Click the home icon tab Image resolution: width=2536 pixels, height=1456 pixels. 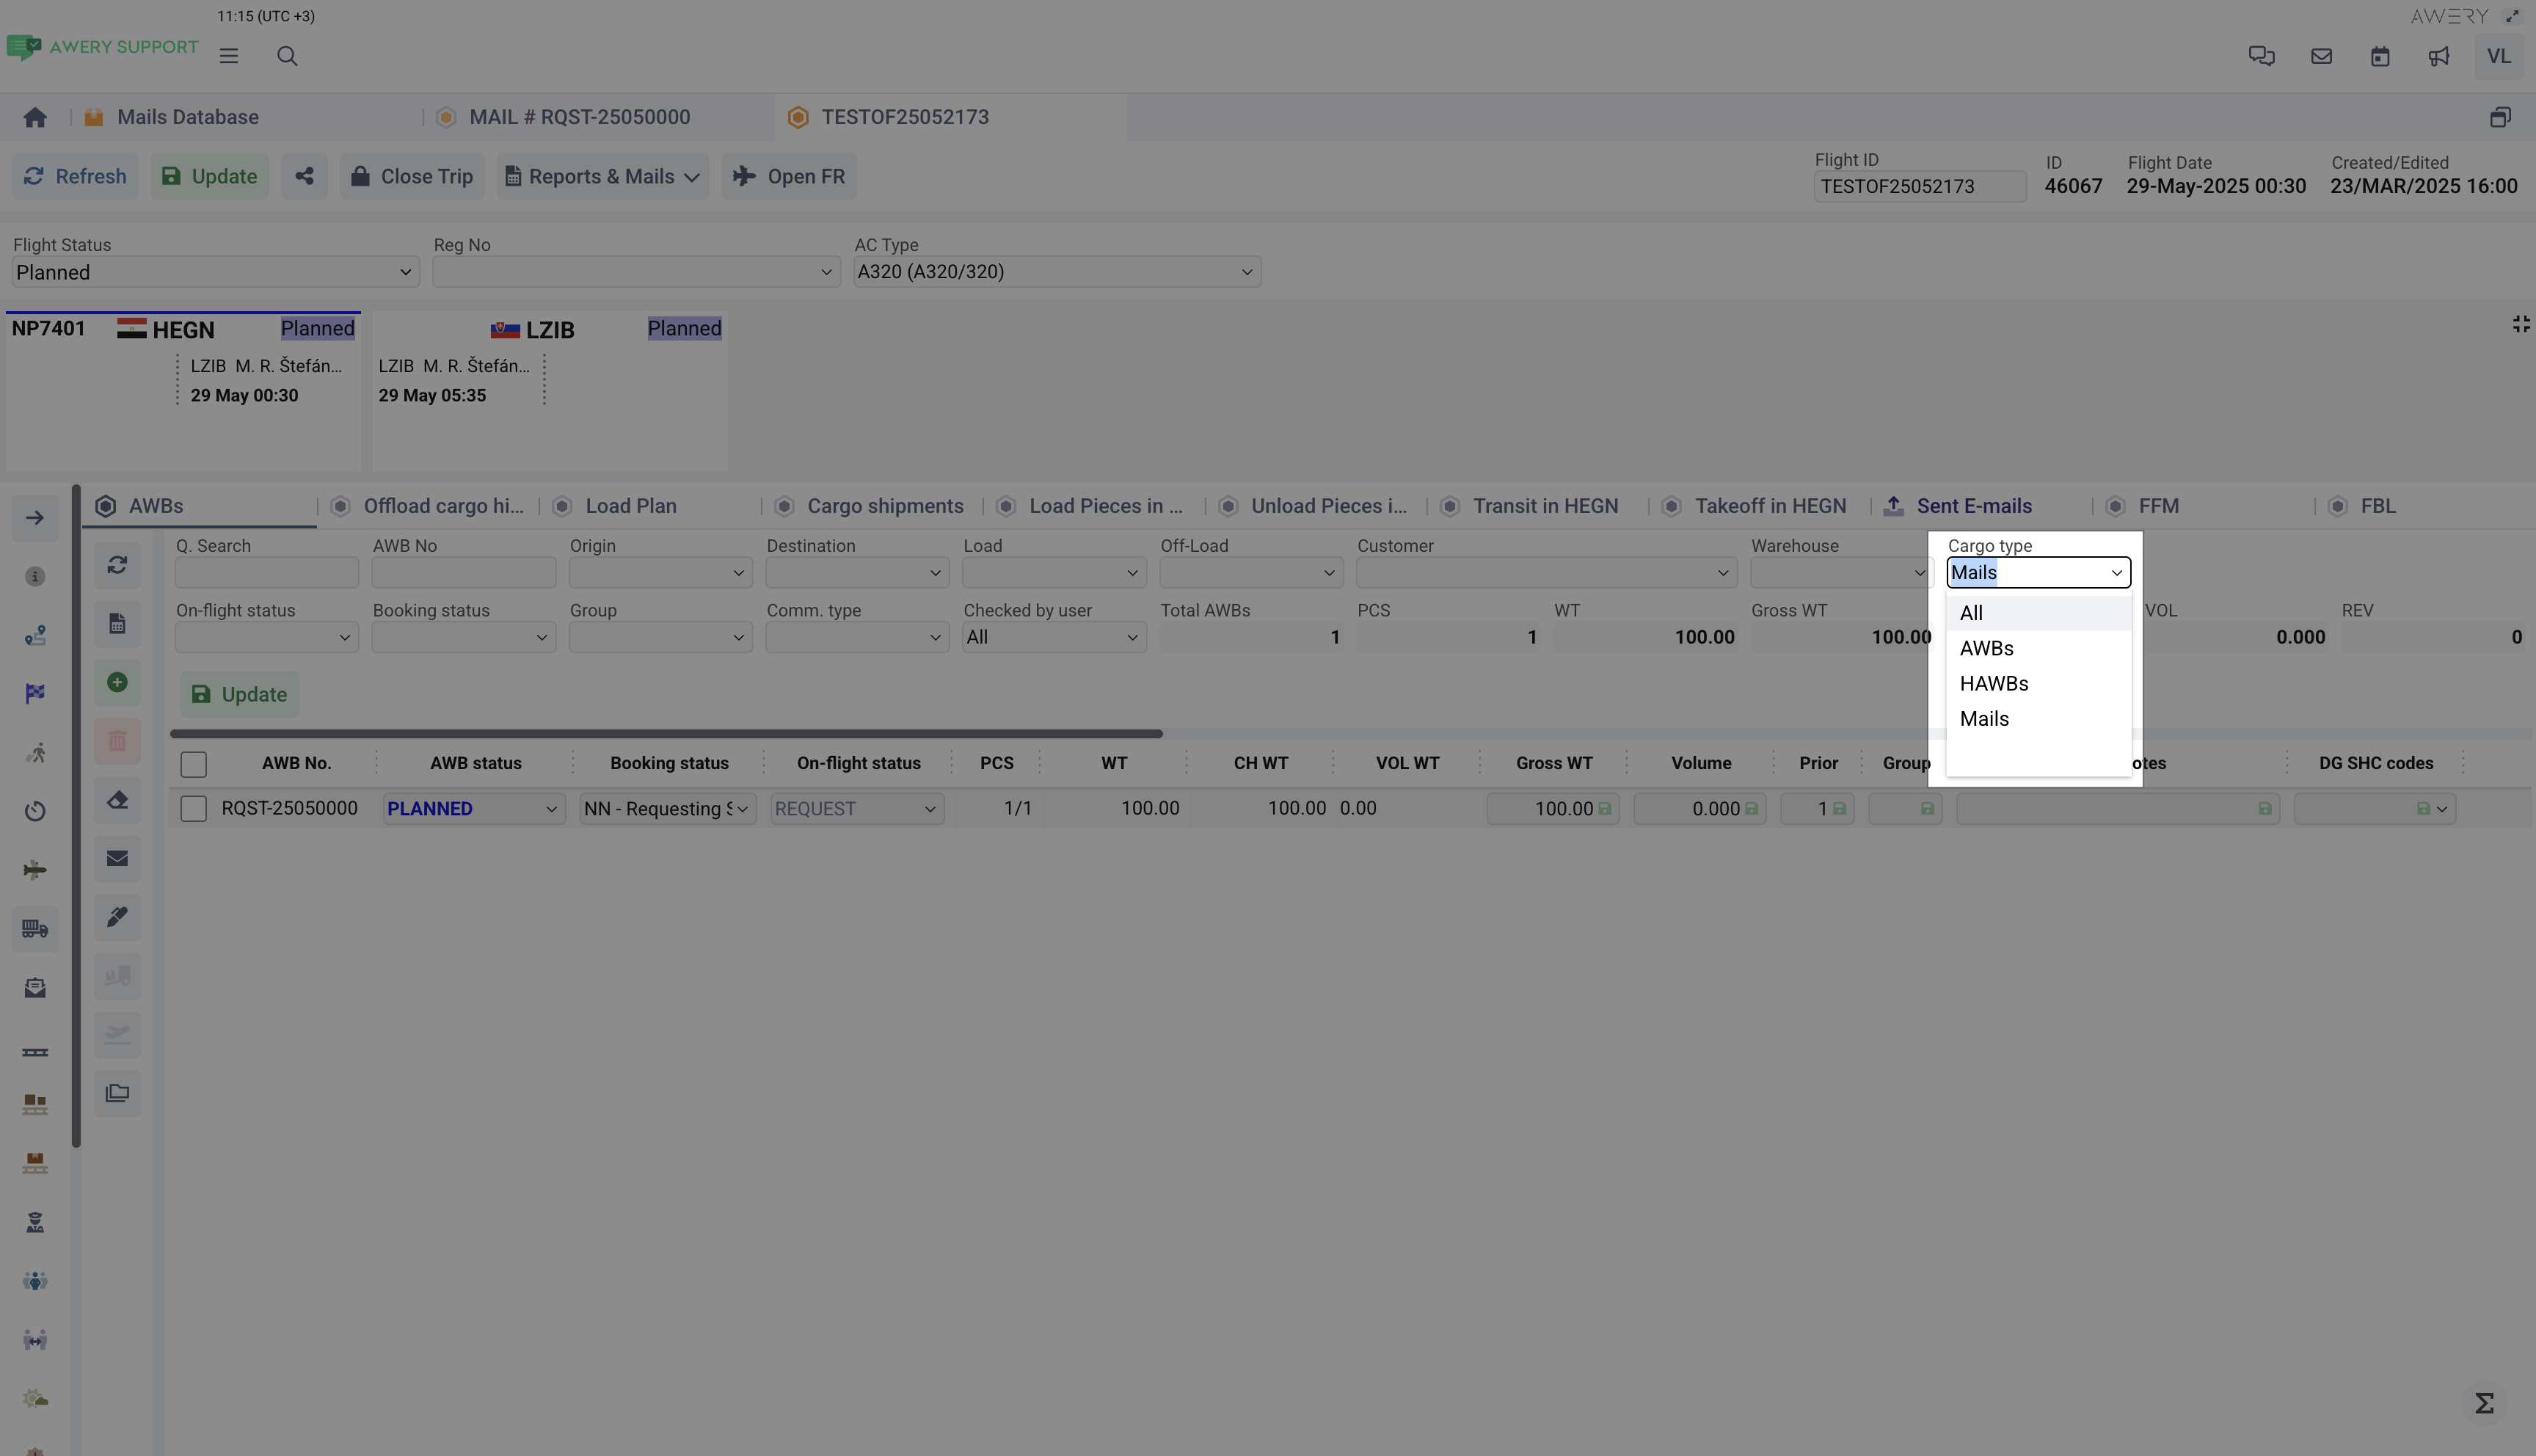35,118
